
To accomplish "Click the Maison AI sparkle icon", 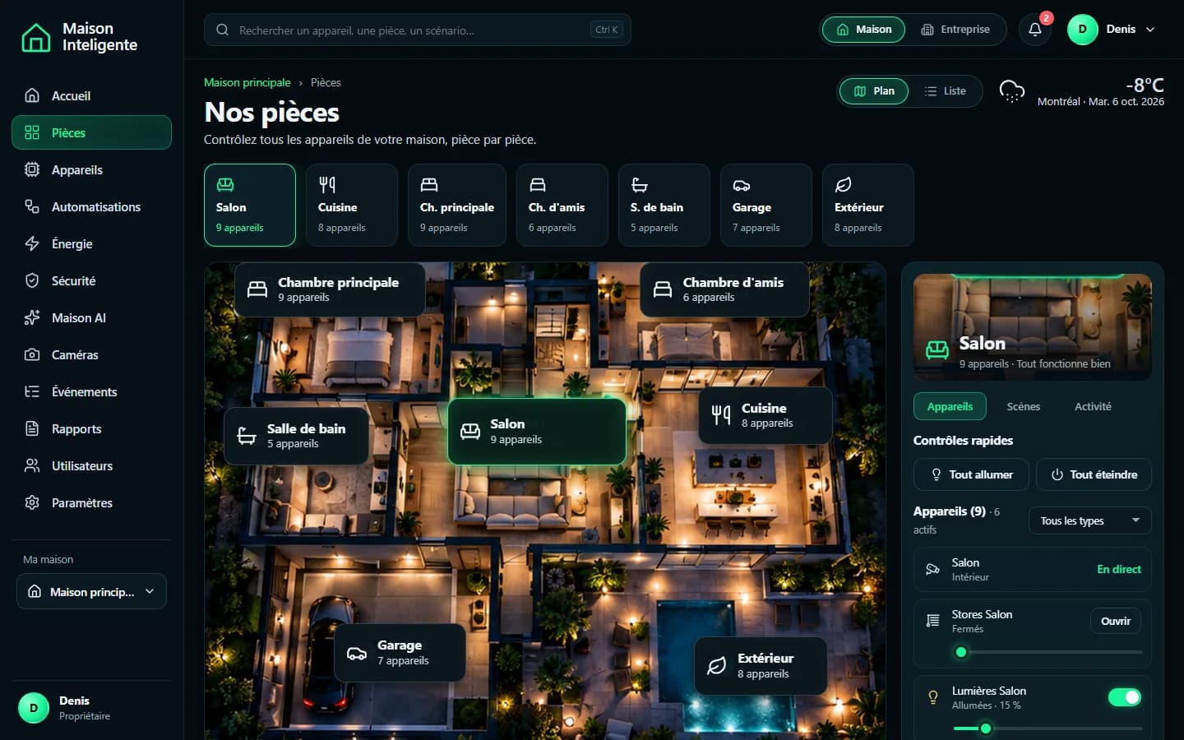I will (x=32, y=317).
